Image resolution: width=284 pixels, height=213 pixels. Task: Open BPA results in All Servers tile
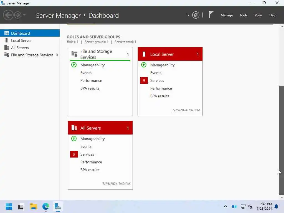coord(90,170)
